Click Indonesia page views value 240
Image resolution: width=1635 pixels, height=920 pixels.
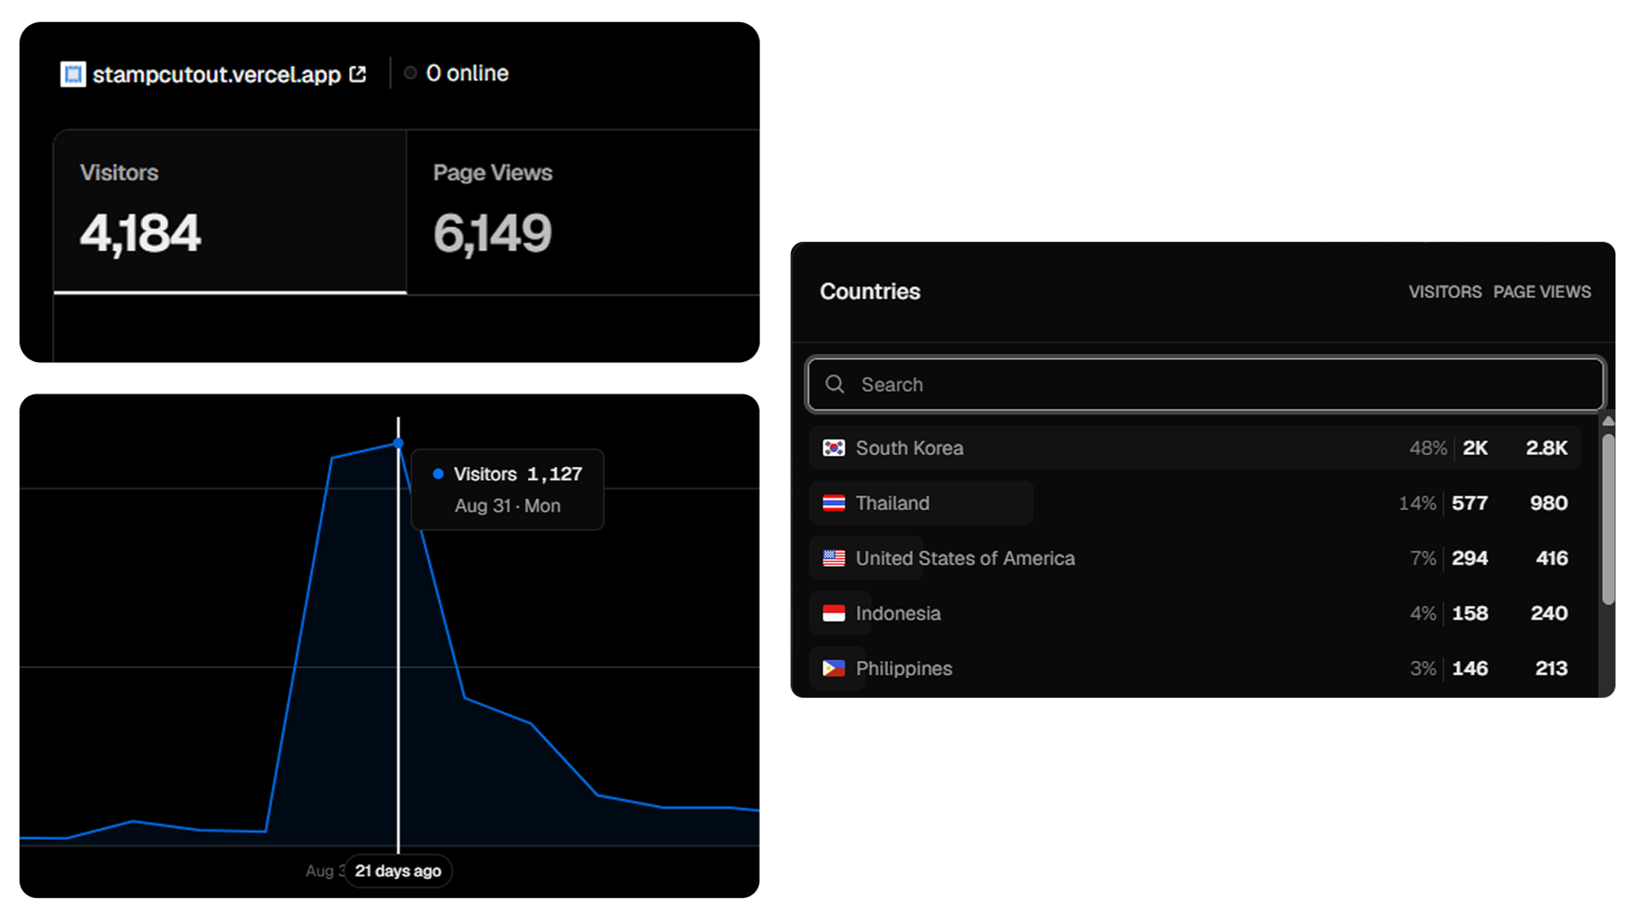point(1549,613)
